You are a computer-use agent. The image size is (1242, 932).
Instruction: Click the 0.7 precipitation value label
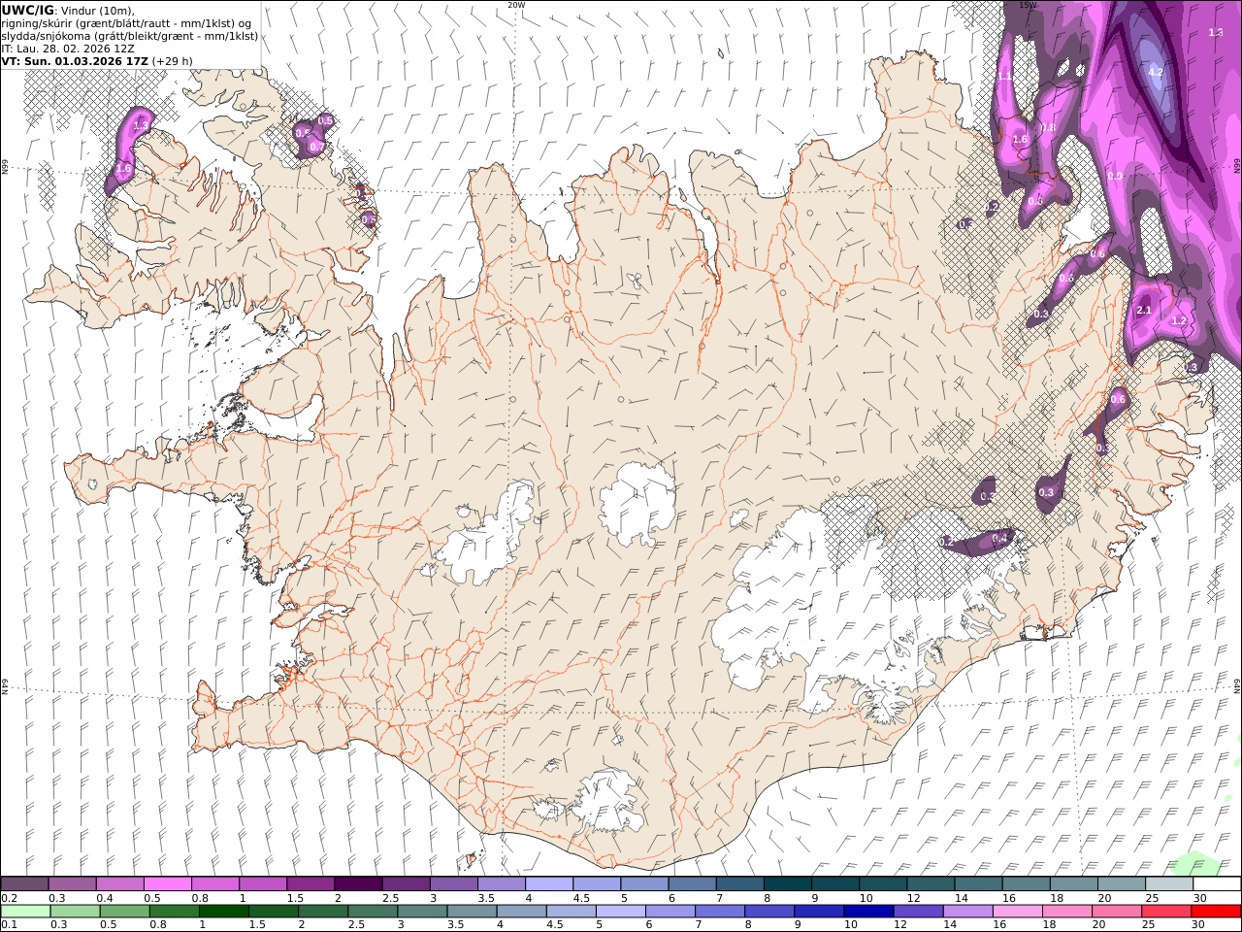point(316,148)
